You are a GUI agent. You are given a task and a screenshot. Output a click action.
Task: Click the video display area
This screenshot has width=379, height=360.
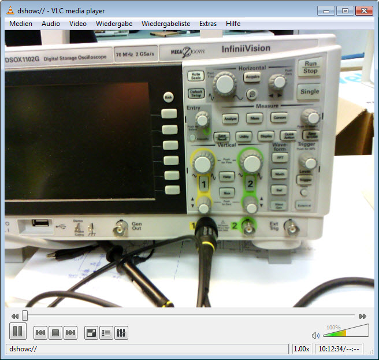click(189, 169)
